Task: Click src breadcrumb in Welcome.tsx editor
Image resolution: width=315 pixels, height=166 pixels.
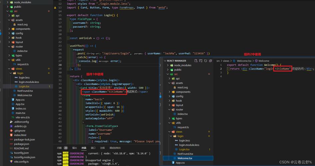Action: tap(218, 61)
